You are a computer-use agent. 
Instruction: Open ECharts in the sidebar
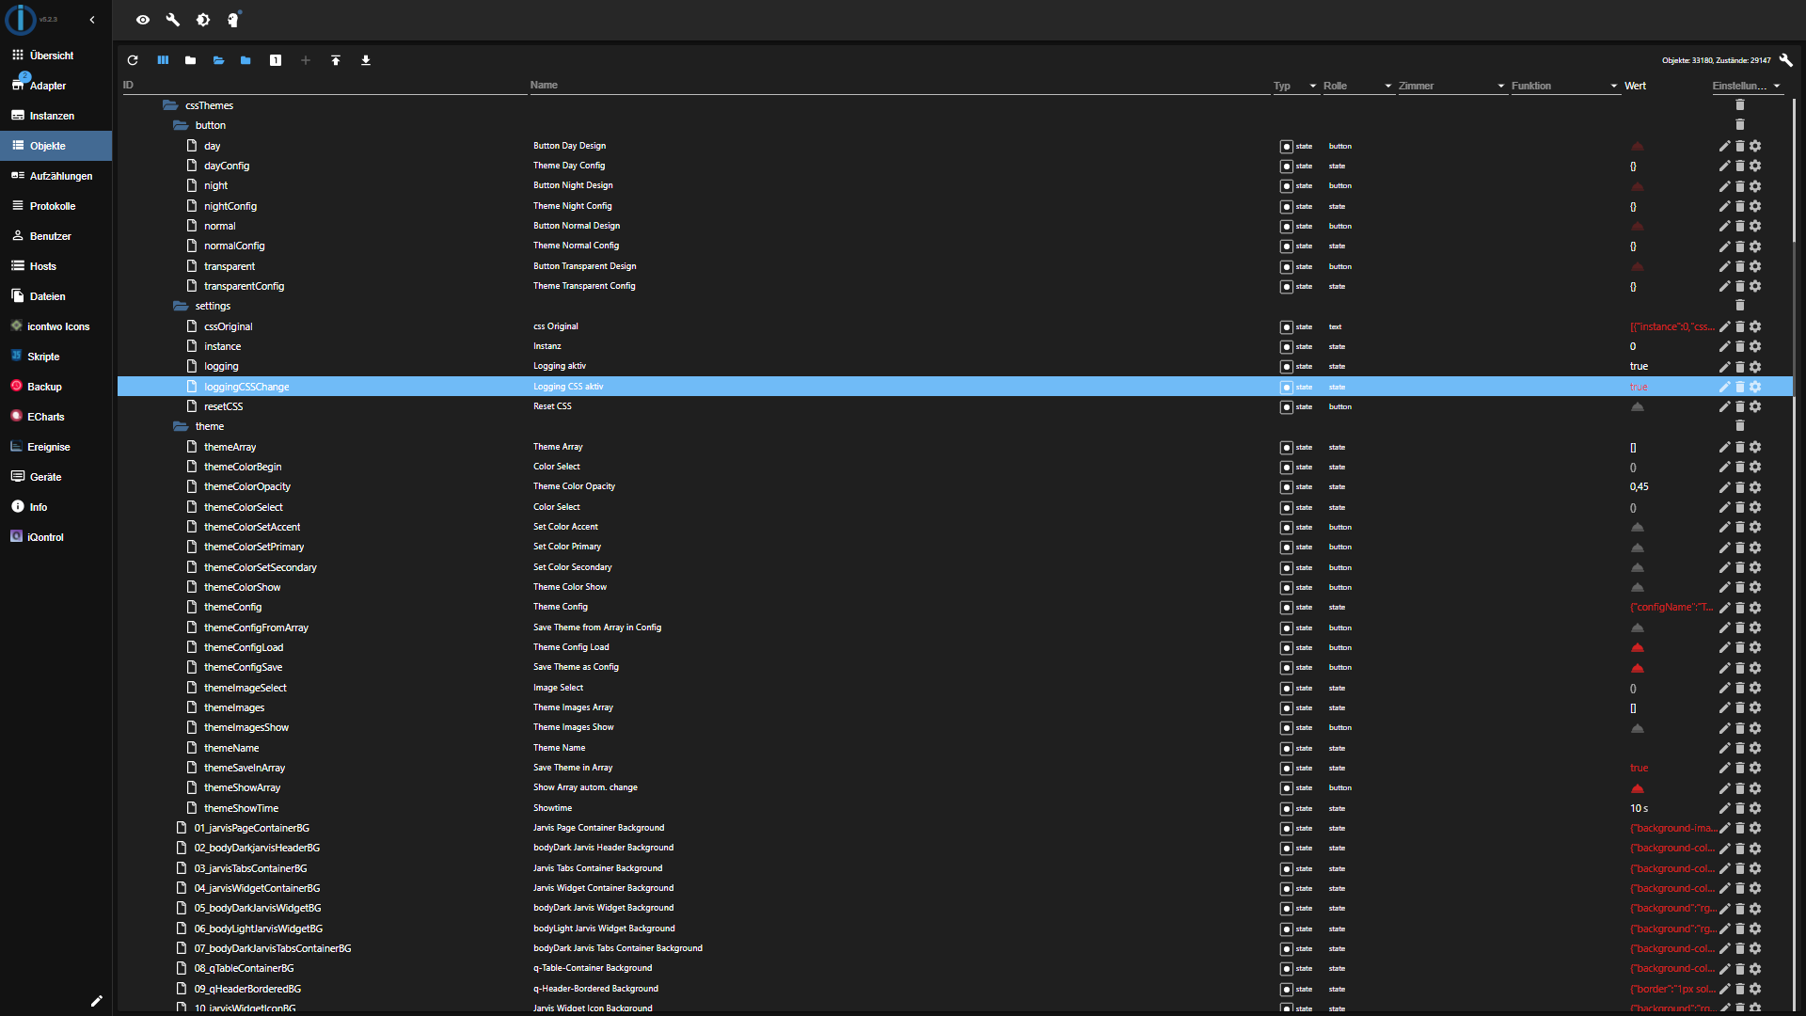(x=56, y=417)
